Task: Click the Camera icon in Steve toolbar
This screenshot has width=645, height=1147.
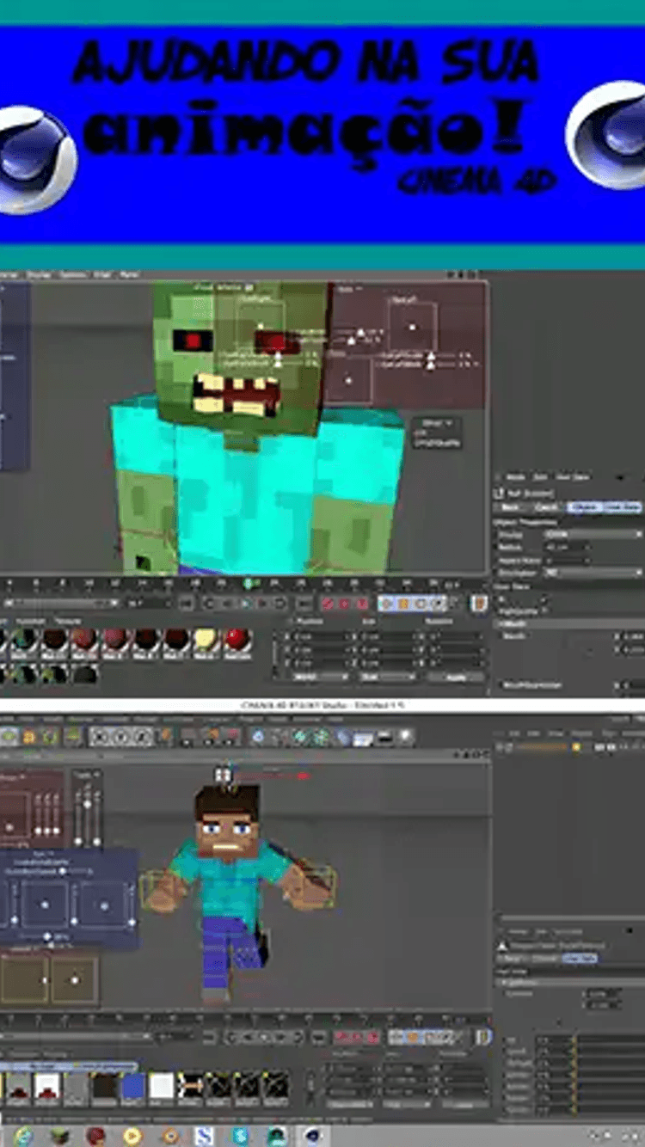Action: click(x=385, y=738)
